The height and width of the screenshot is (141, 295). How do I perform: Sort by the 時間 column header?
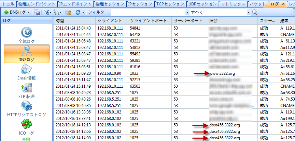point(74,21)
